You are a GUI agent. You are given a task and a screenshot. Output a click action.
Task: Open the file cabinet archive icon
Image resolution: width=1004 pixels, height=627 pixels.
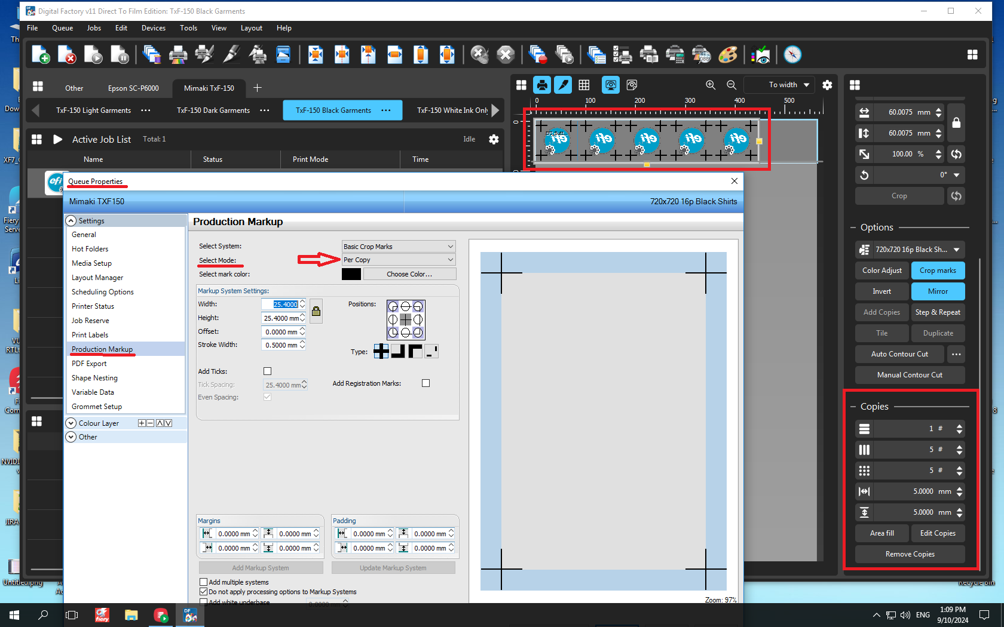click(283, 55)
